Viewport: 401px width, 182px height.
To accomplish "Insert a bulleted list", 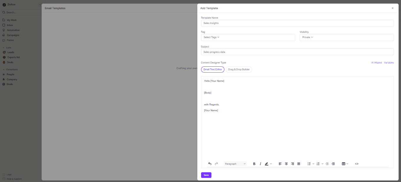I will 309,164.
